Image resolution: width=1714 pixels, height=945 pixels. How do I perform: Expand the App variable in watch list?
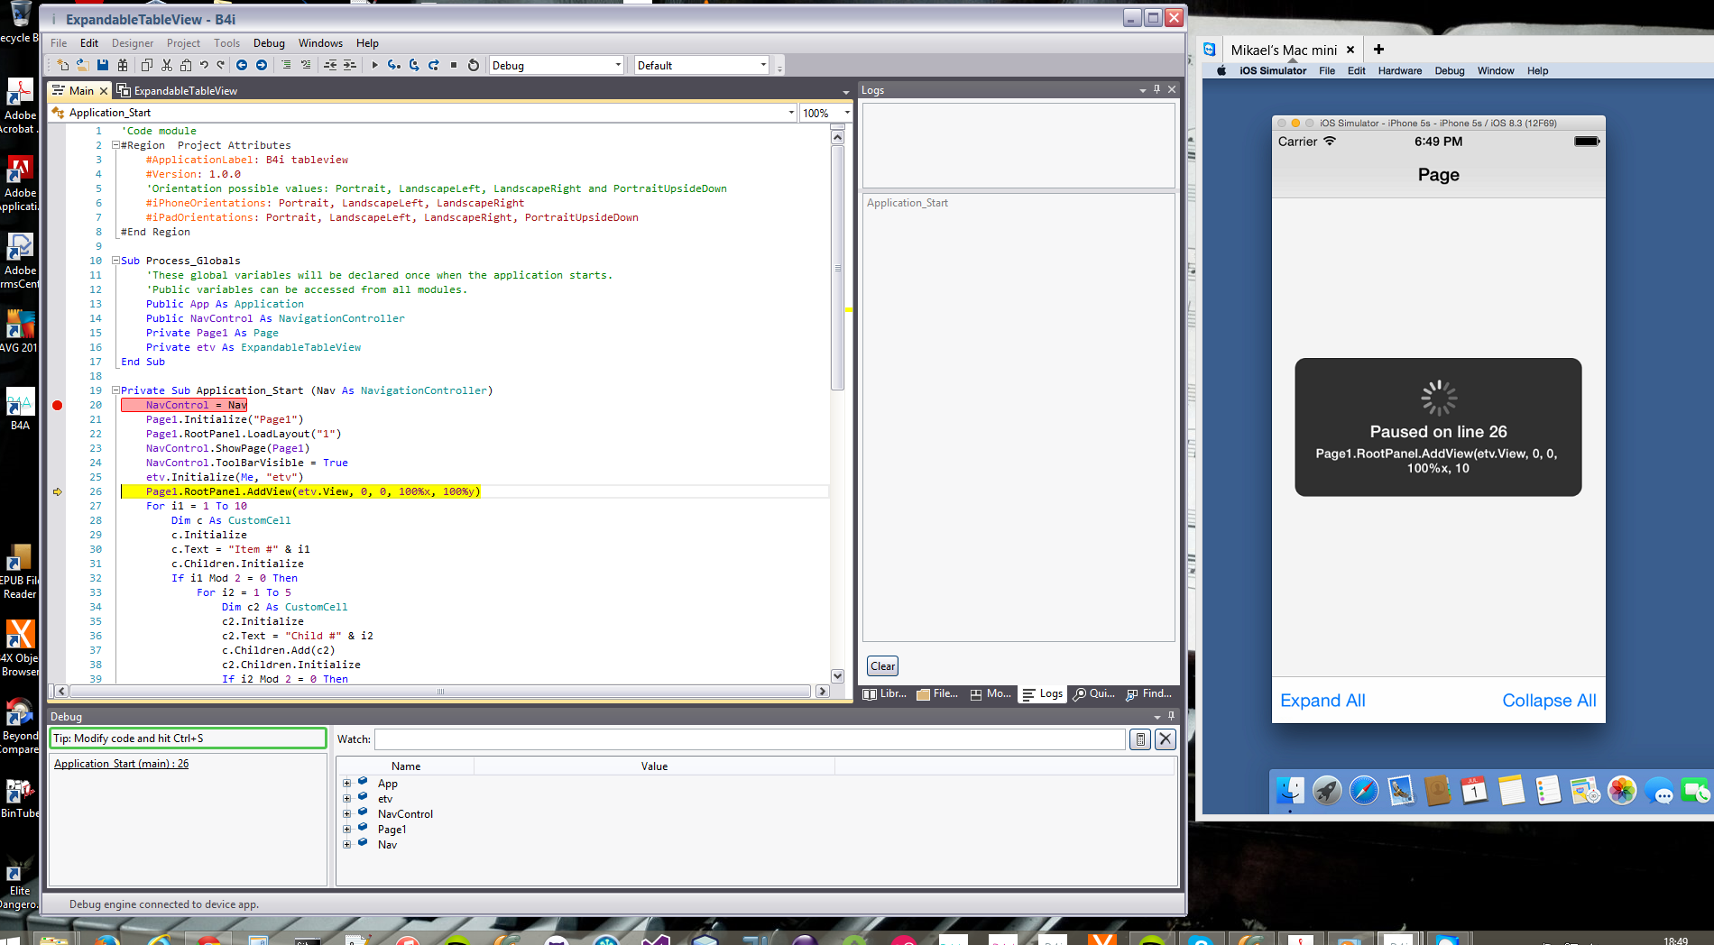click(x=346, y=784)
